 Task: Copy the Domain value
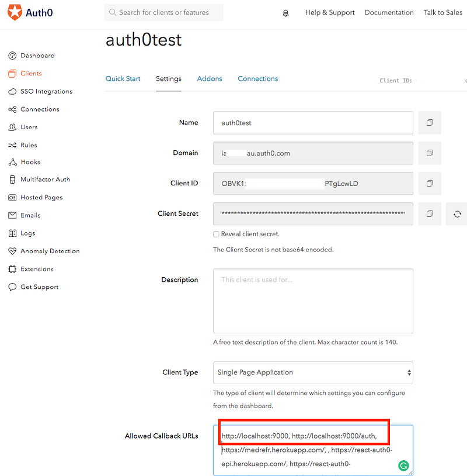click(x=430, y=153)
